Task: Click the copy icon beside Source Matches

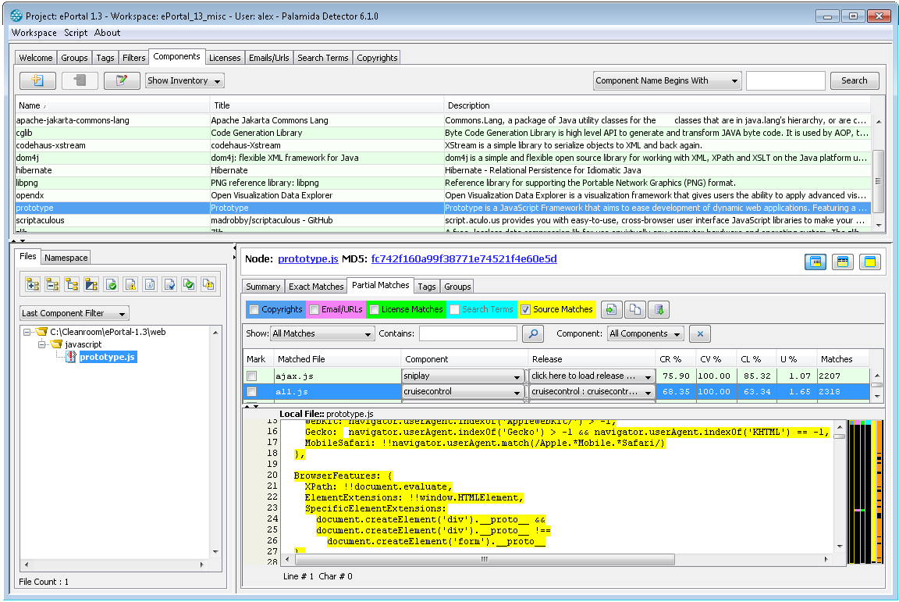Action: (x=635, y=310)
